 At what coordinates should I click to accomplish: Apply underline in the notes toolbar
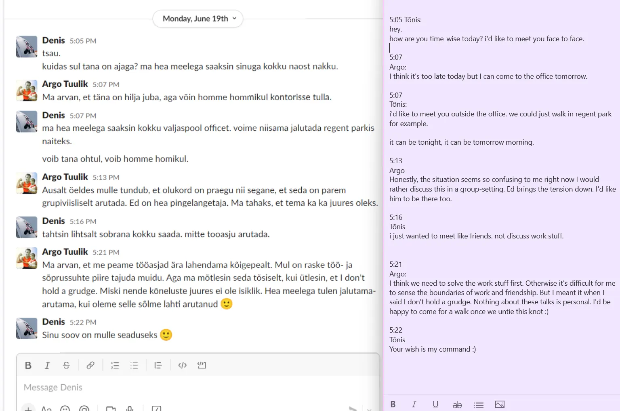[435, 404]
